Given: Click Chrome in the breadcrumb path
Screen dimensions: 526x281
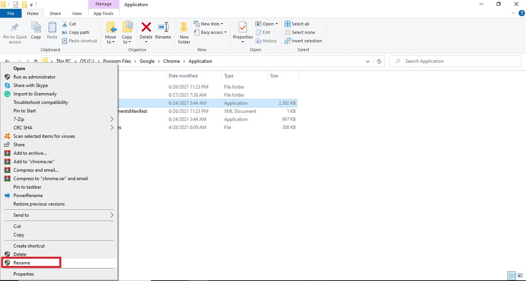Looking at the screenshot, I should (x=171, y=61).
